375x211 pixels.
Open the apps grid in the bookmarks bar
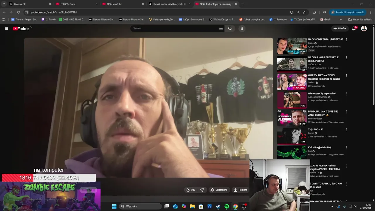(4, 20)
